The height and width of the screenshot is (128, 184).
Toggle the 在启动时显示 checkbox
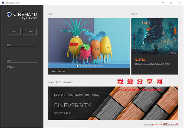(x=176, y=125)
